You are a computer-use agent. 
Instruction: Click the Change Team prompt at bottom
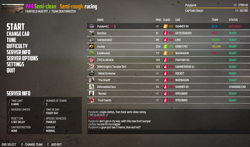[x=32, y=145]
